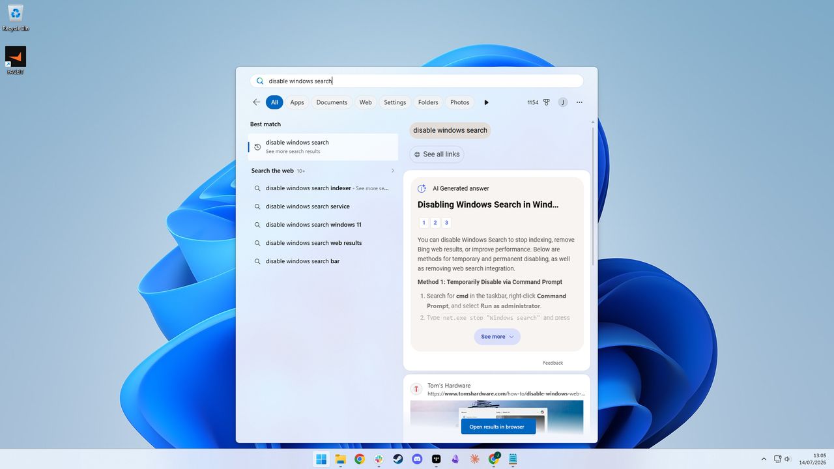
Task: Open citation number 3
Action: (x=446, y=223)
